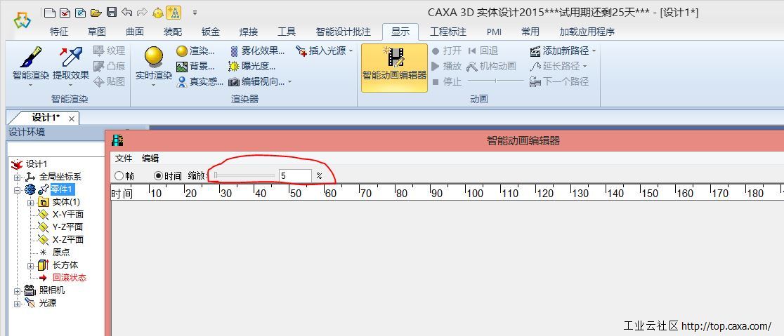Screen dimensions: 784x336
Task: Open the 文件 menu in animation editor
Action: coord(124,159)
